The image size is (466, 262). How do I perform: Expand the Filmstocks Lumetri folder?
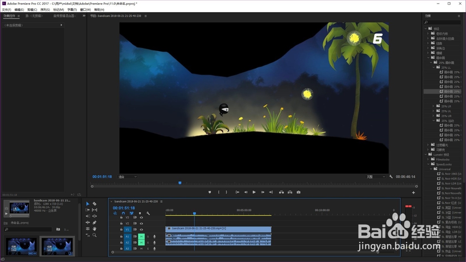(x=428, y=159)
